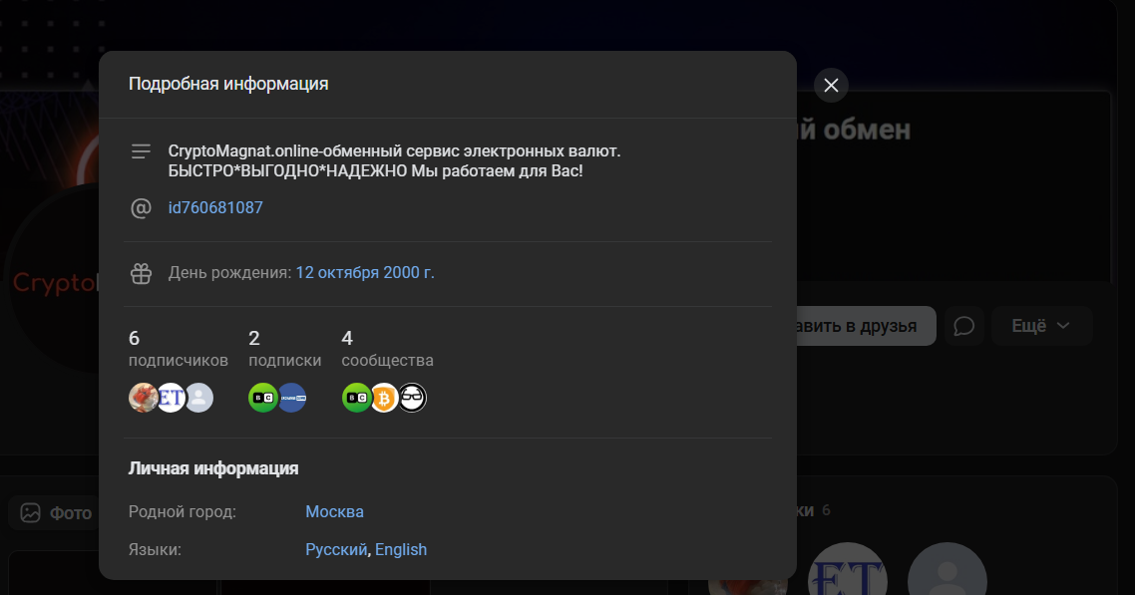The width and height of the screenshot is (1135, 595).
Task: Click the first follower avatar with flowers
Action: tap(143, 398)
